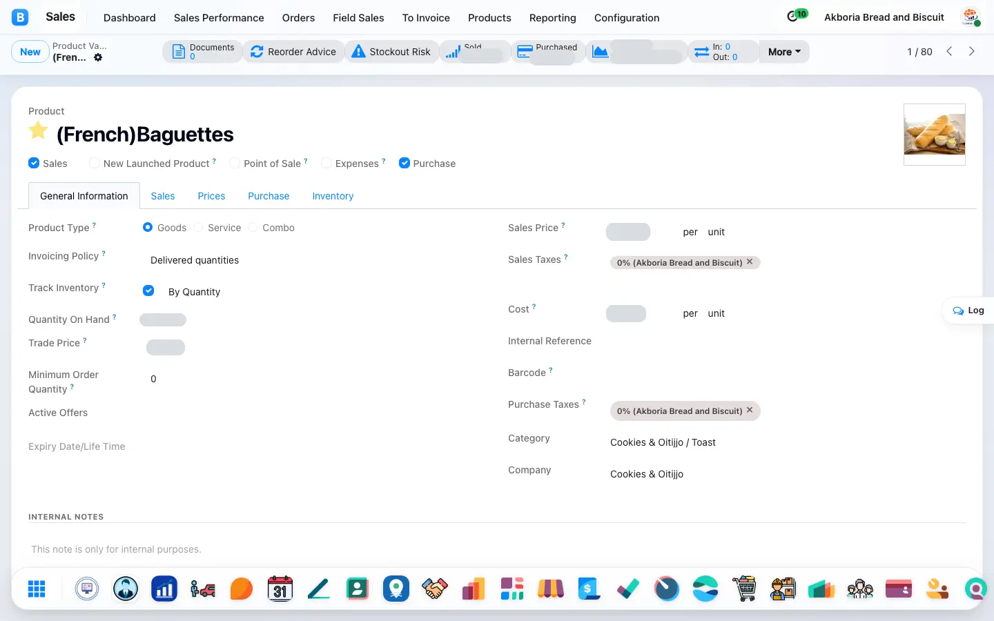This screenshot has height=621, width=994.
Task: Open the calendar app showing 31
Action: 280,589
